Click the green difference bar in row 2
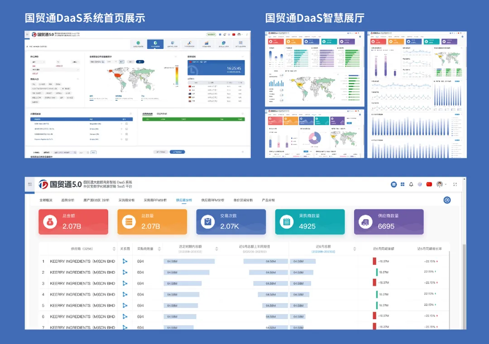 pos(377,272)
